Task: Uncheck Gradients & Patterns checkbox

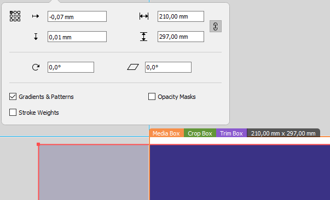Action: (13, 97)
